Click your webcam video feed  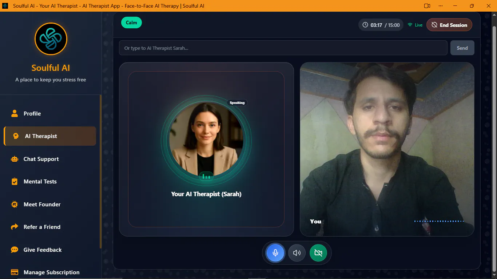point(387,149)
